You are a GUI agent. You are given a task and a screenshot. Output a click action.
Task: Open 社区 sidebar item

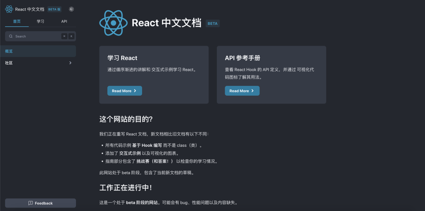point(38,63)
